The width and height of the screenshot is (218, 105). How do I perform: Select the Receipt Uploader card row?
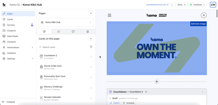point(66,98)
